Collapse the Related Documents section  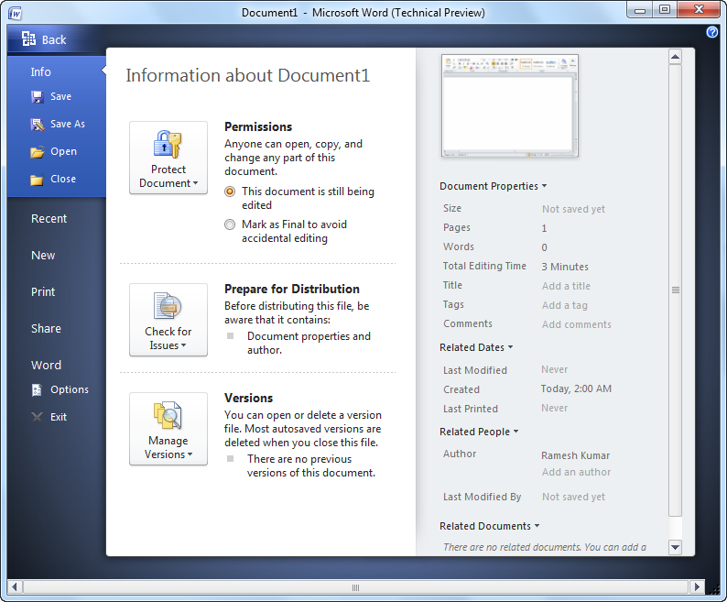coord(490,526)
